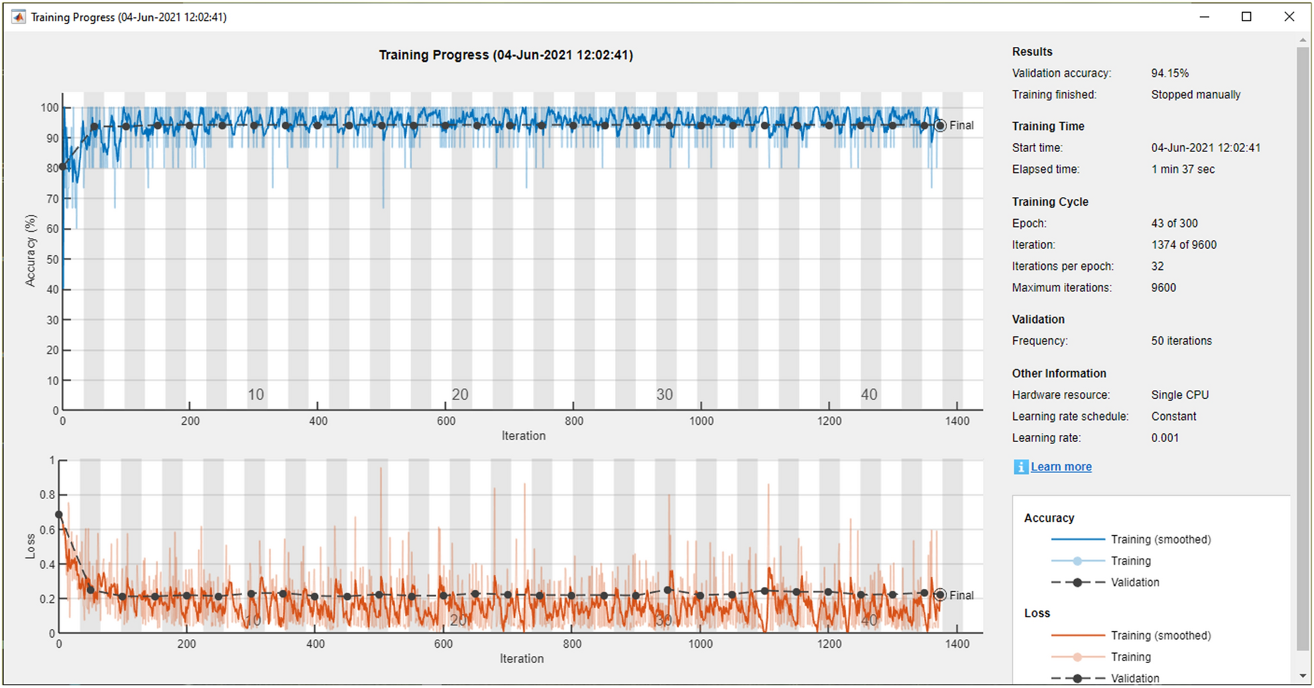
Task: Click the 'Accuracy (%)' axis label
Action: [30, 251]
